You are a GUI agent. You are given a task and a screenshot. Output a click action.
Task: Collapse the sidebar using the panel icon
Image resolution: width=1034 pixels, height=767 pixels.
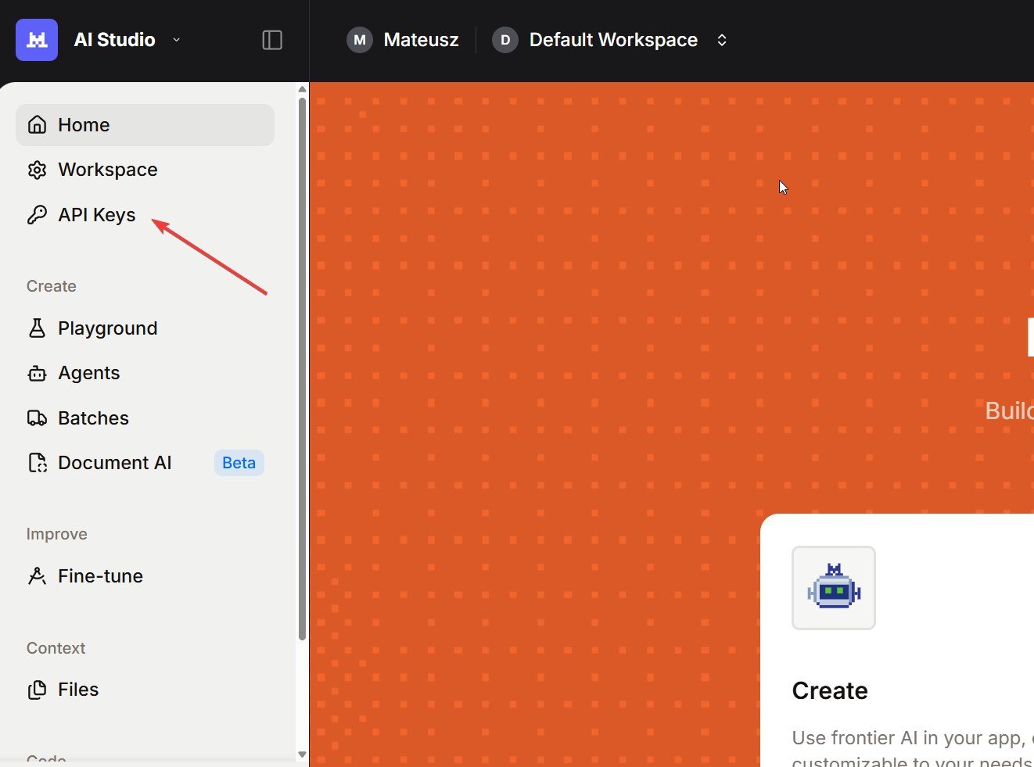pos(272,40)
